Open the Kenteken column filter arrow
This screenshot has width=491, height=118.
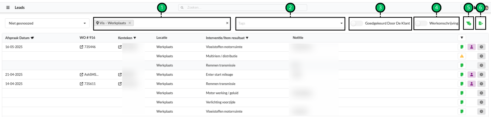point(135,38)
